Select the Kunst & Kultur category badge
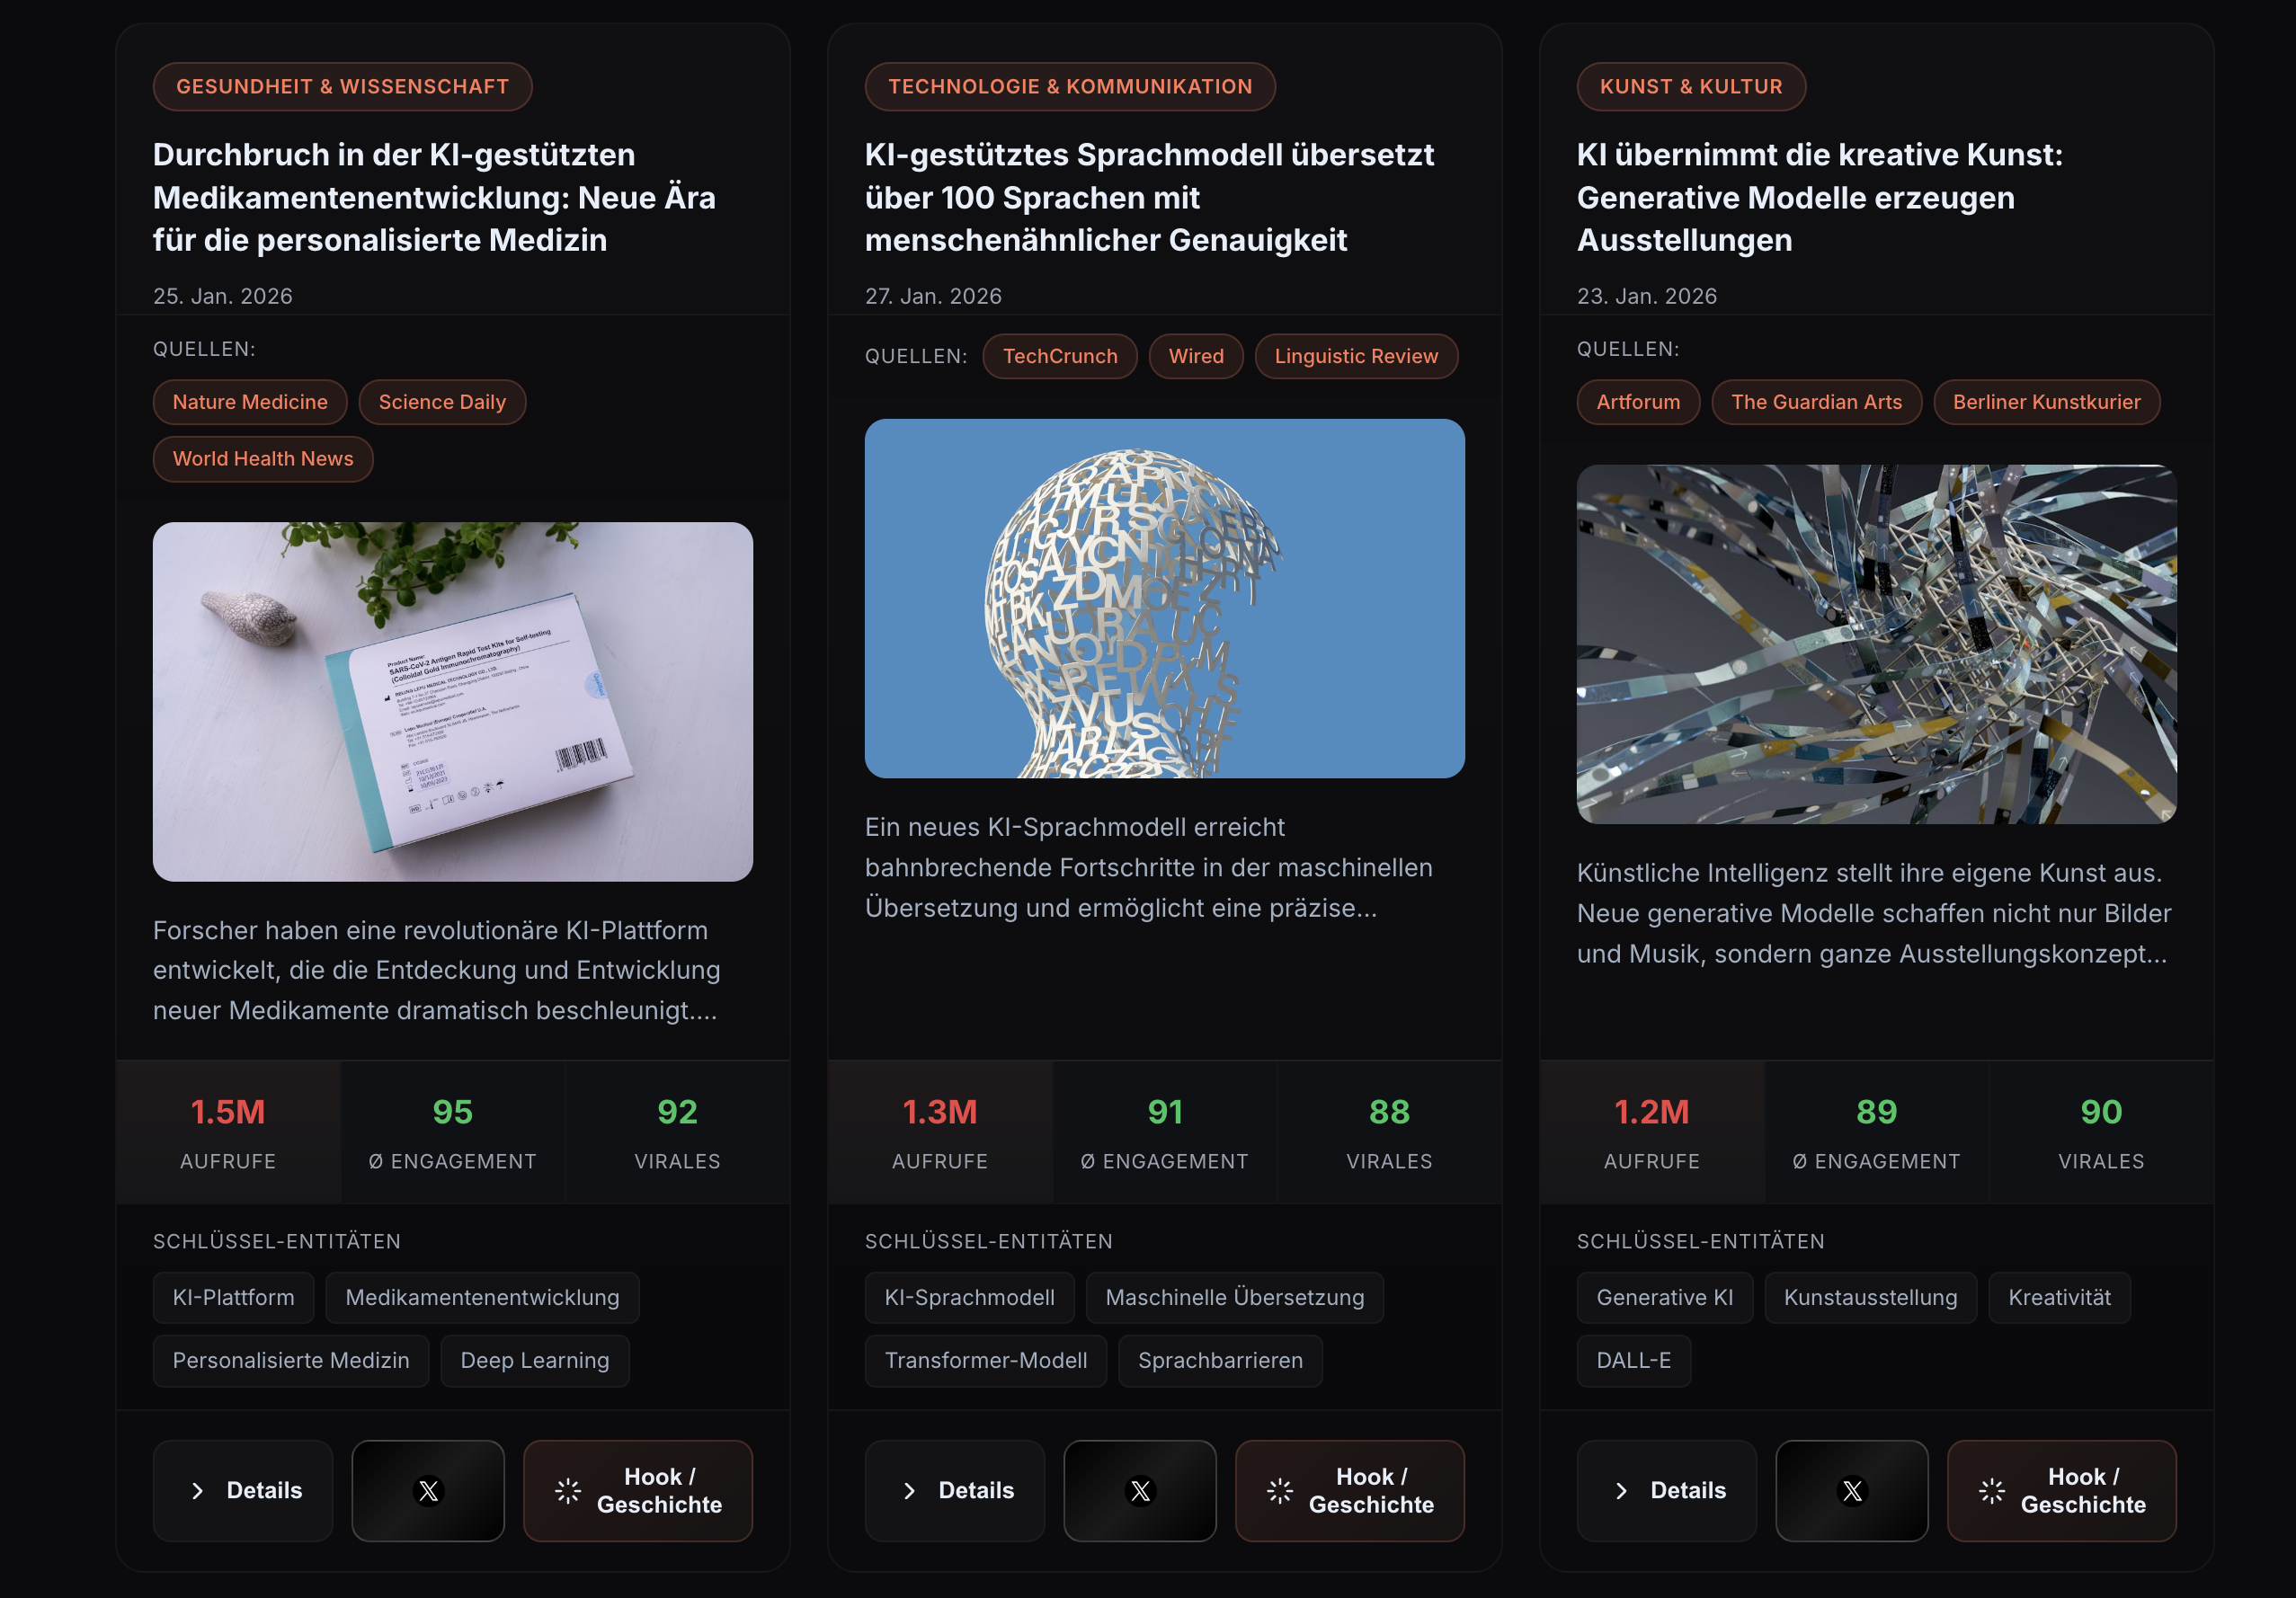 pyautogui.click(x=1690, y=87)
